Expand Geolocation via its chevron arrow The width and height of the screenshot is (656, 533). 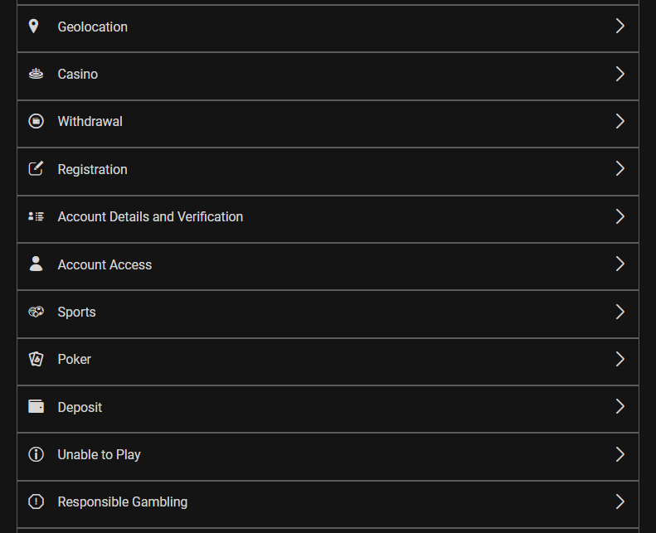coord(620,26)
